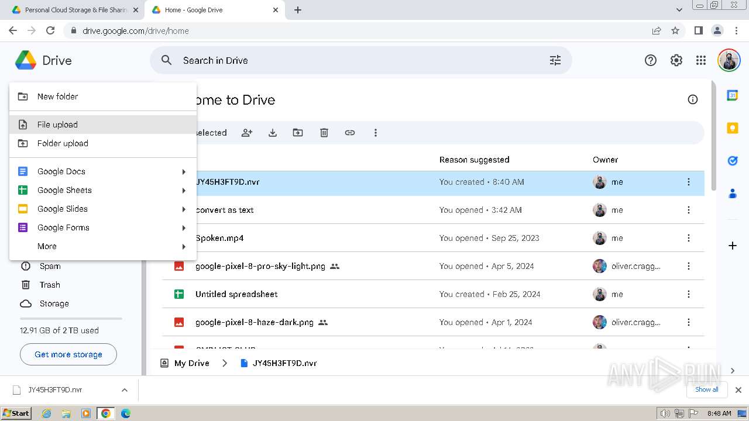Click Show all downloads button
Viewport: 749px width, 421px height.
coord(707,389)
